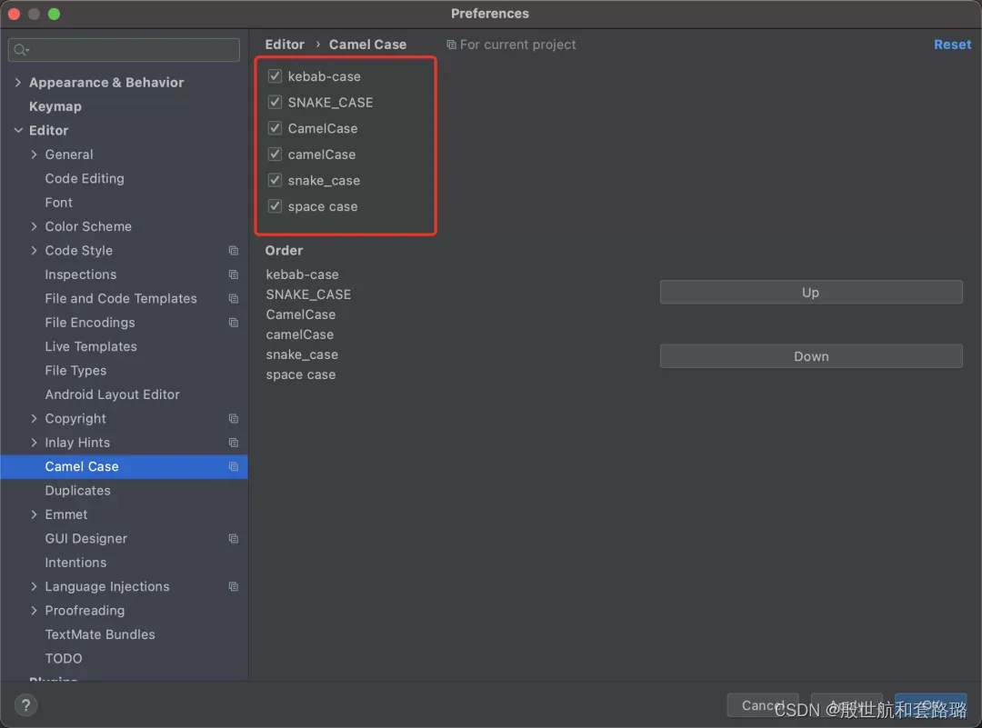
Task: Expand Appearance & Behavior section
Action: tap(17, 82)
